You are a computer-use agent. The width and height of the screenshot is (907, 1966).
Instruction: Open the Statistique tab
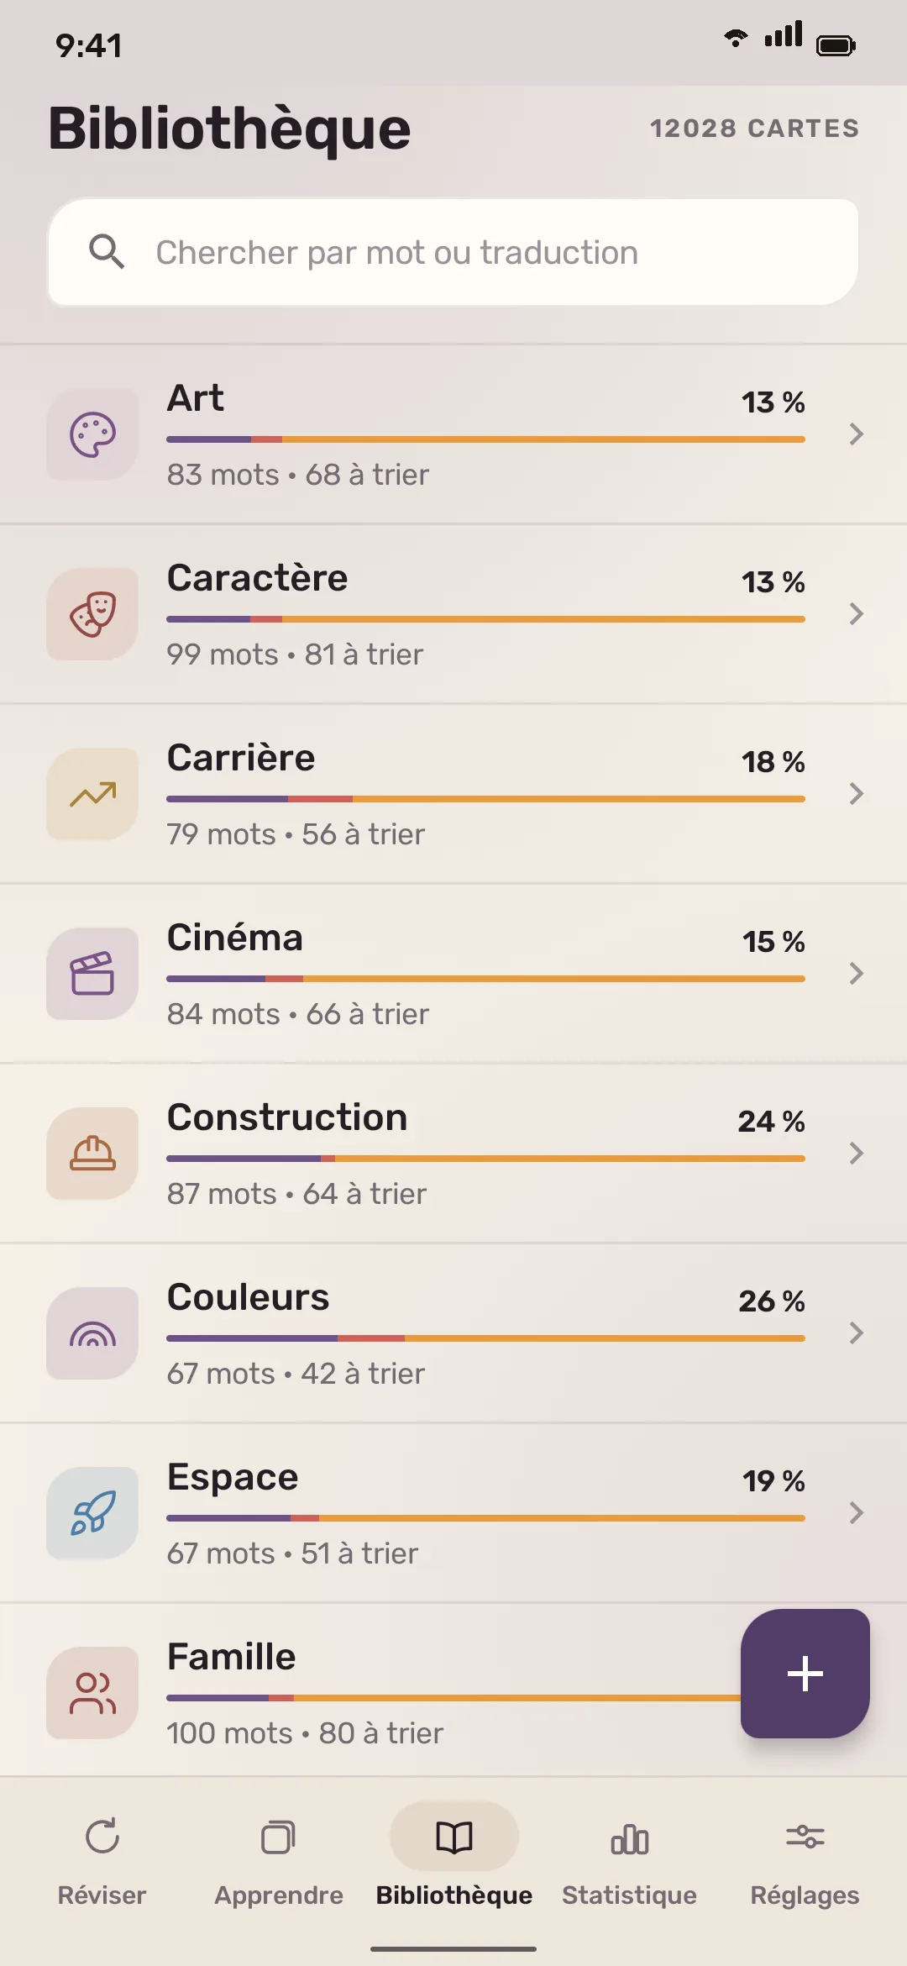630,1858
